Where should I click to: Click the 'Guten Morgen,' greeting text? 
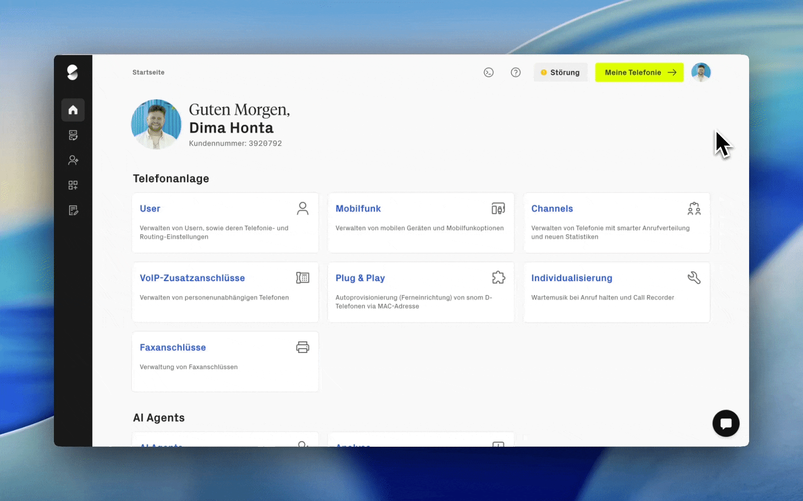click(239, 109)
